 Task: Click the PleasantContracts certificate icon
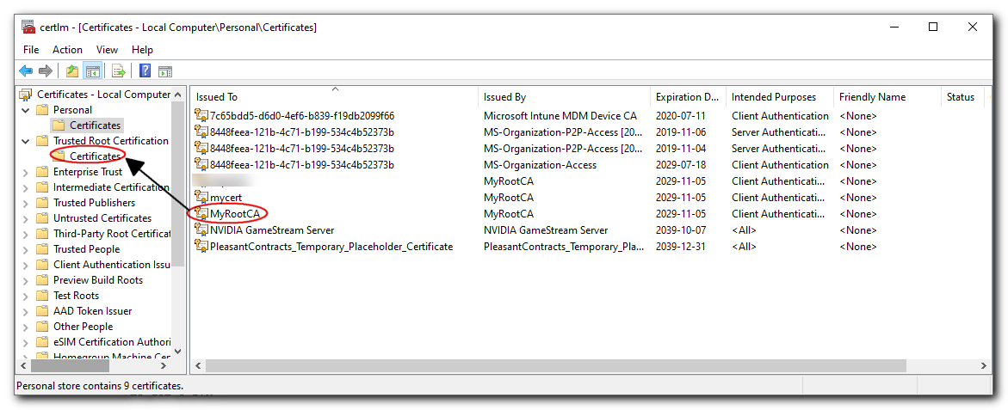pos(201,246)
